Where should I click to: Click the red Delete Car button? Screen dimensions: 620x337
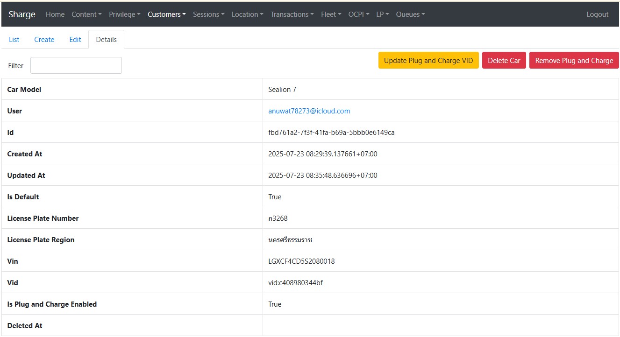point(504,61)
